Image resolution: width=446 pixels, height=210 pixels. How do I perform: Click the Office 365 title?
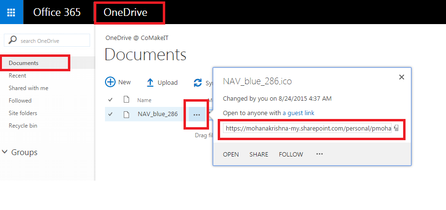pyautogui.click(x=57, y=12)
